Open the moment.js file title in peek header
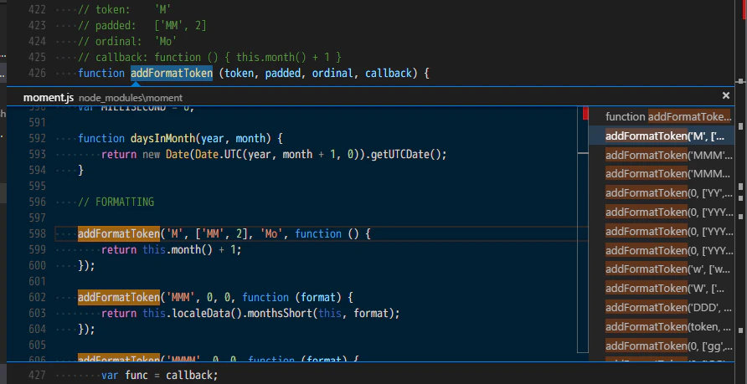The height and width of the screenshot is (384, 747). pos(48,98)
